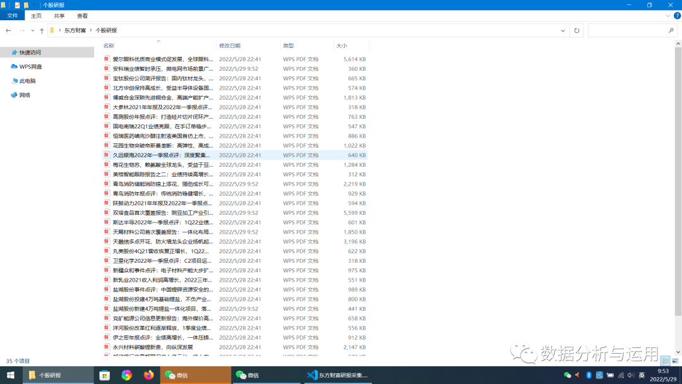
Task: Open the VS Code 东方财富研报采集 window
Action: 337,375
